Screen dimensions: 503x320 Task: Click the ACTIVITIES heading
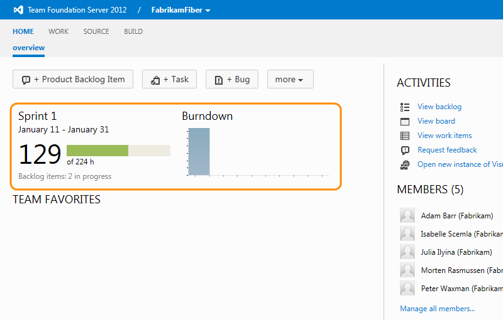pyautogui.click(x=423, y=83)
